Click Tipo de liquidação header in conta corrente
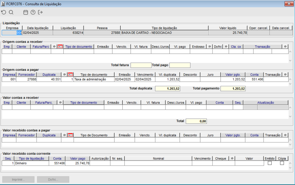 [x=31, y=158]
